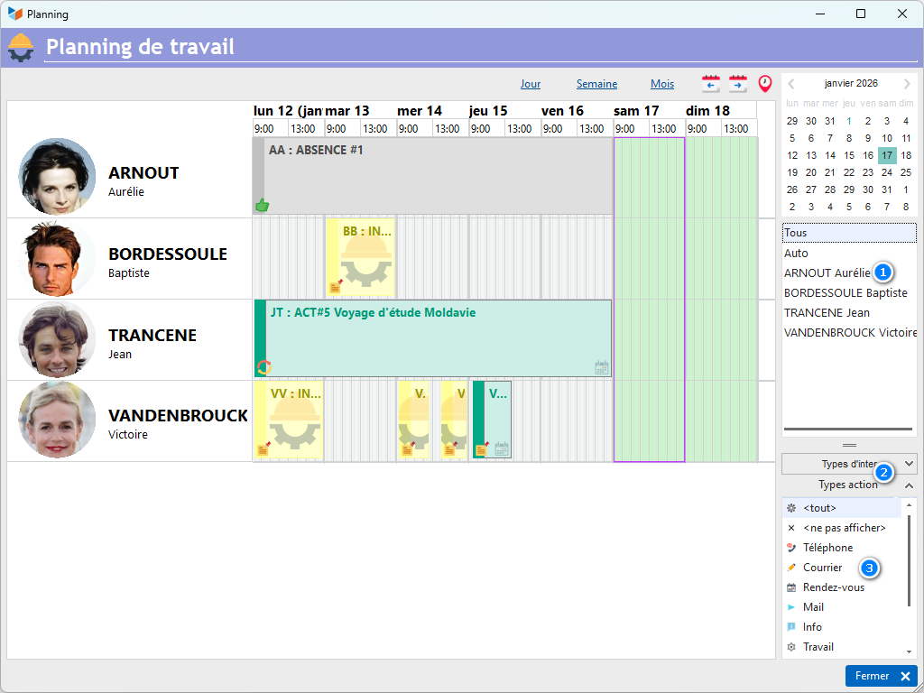
Task: Click the Fermer button
Action: [881, 676]
